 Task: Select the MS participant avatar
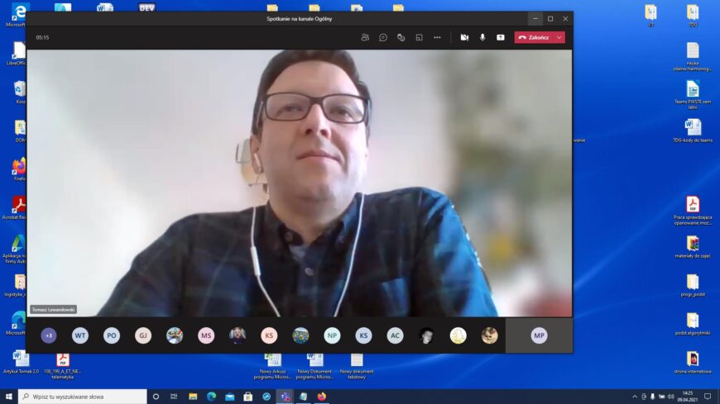(206, 335)
